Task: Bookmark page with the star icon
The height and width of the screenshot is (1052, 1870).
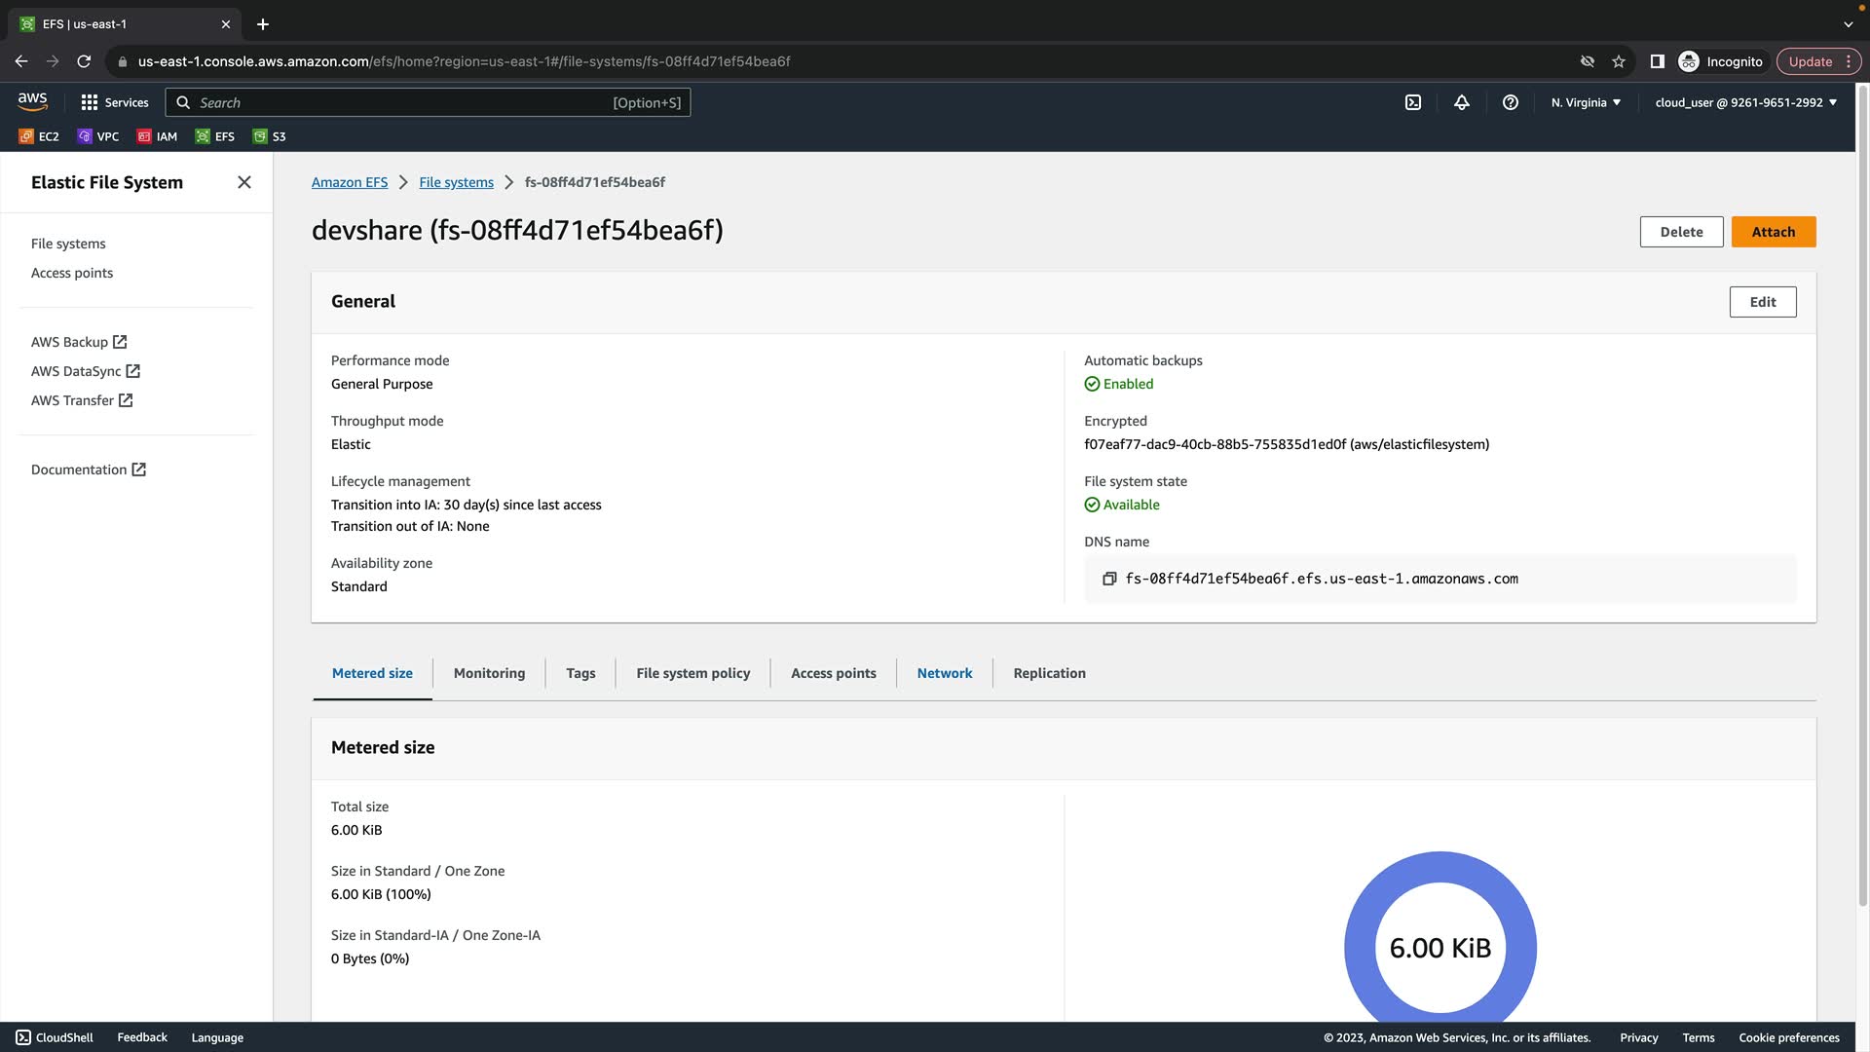Action: coord(1619,61)
